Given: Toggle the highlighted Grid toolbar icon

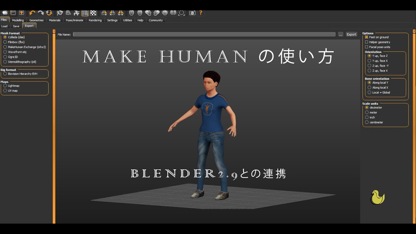Looking at the screenshot, I should click(x=85, y=13).
